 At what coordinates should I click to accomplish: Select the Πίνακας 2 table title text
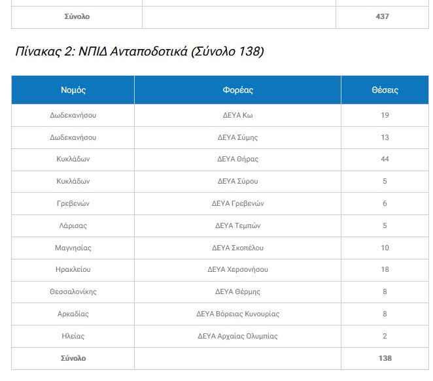[139, 52]
